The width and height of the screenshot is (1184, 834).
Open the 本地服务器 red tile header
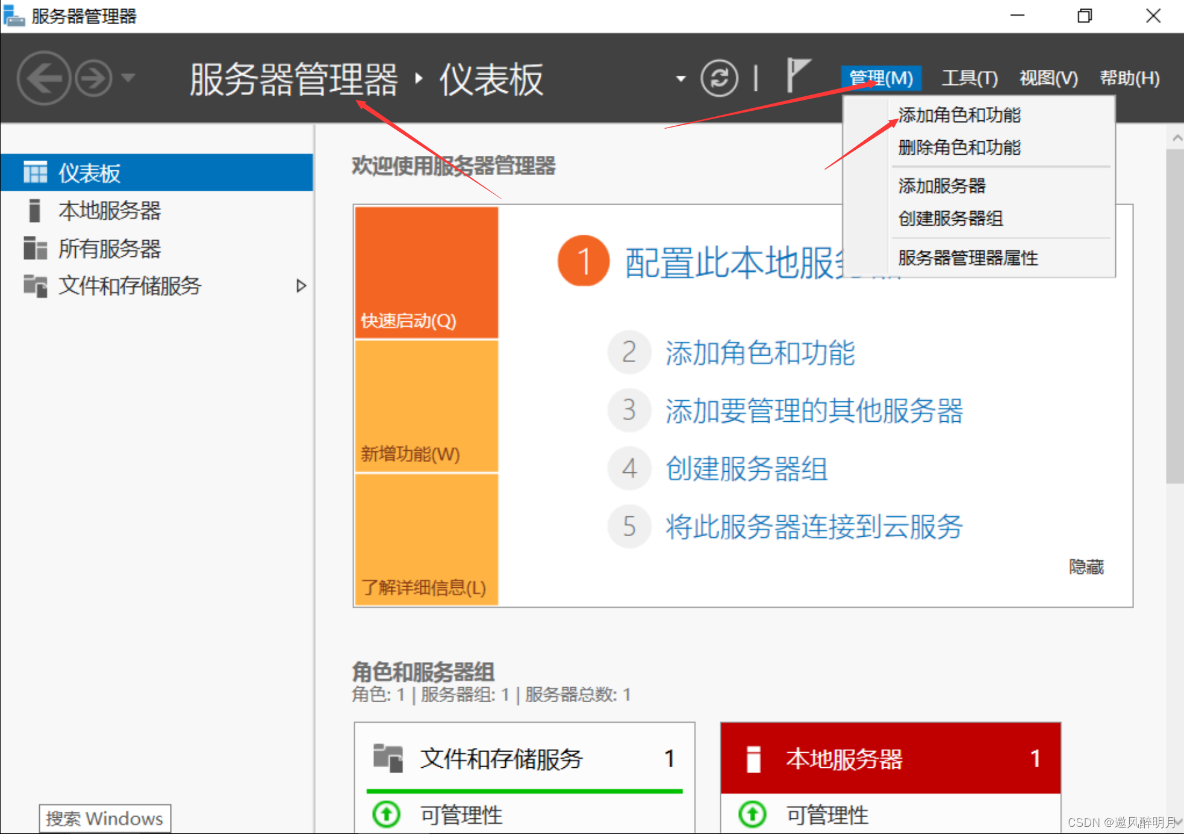(890, 758)
